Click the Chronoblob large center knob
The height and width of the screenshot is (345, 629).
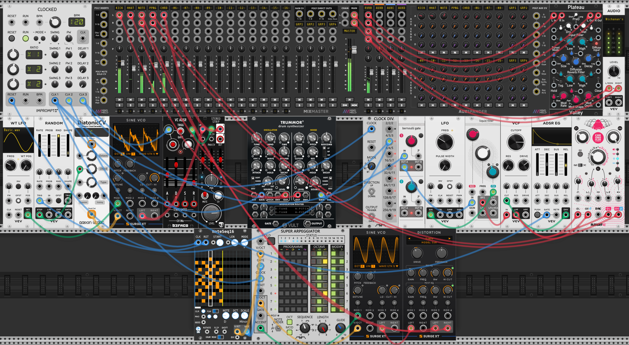click(598, 157)
